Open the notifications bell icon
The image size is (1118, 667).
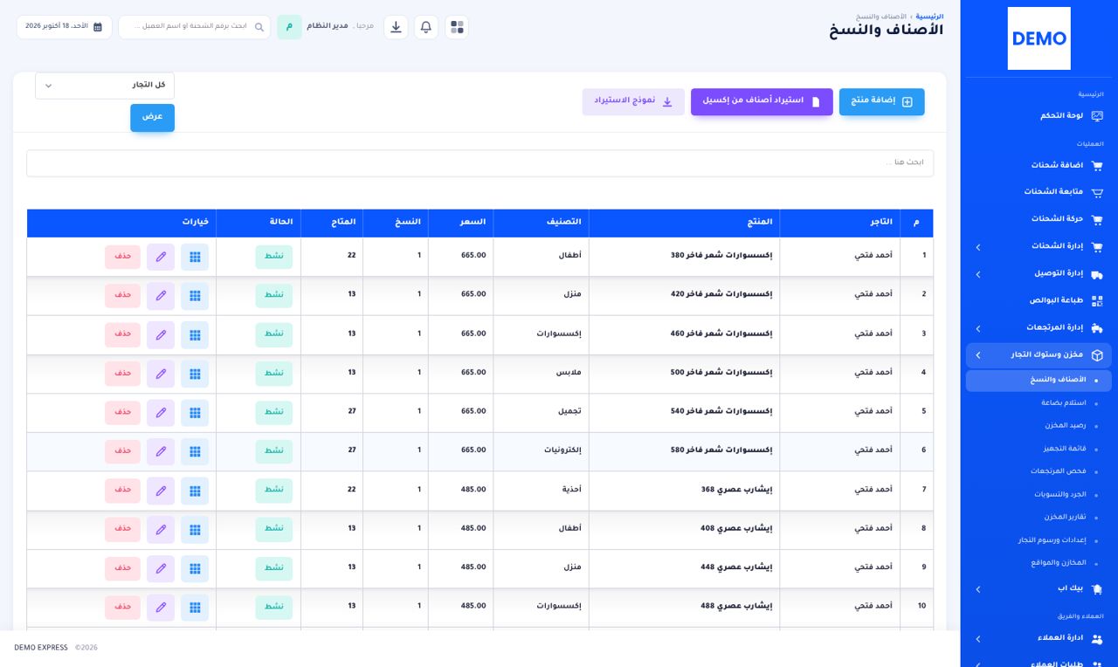click(x=426, y=27)
